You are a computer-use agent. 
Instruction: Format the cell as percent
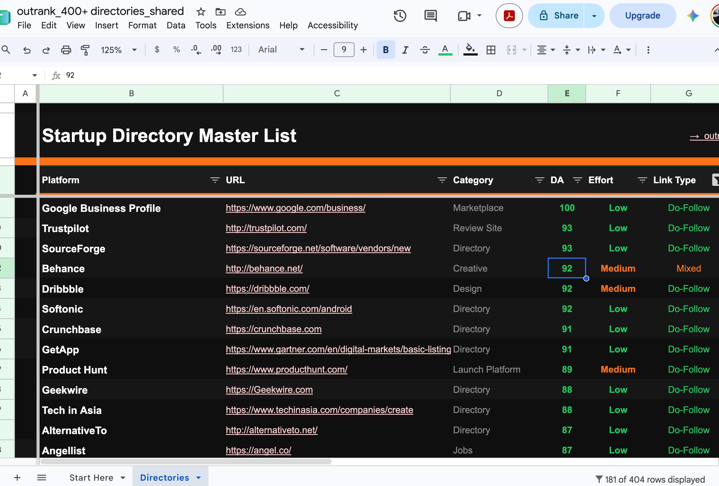(x=176, y=49)
